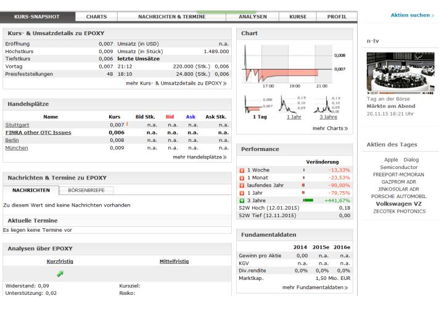Open Volkswagen VZ stock

point(399,204)
